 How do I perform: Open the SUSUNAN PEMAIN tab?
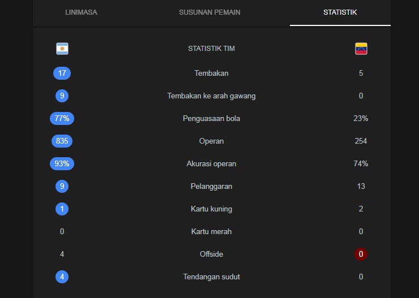[x=209, y=12]
